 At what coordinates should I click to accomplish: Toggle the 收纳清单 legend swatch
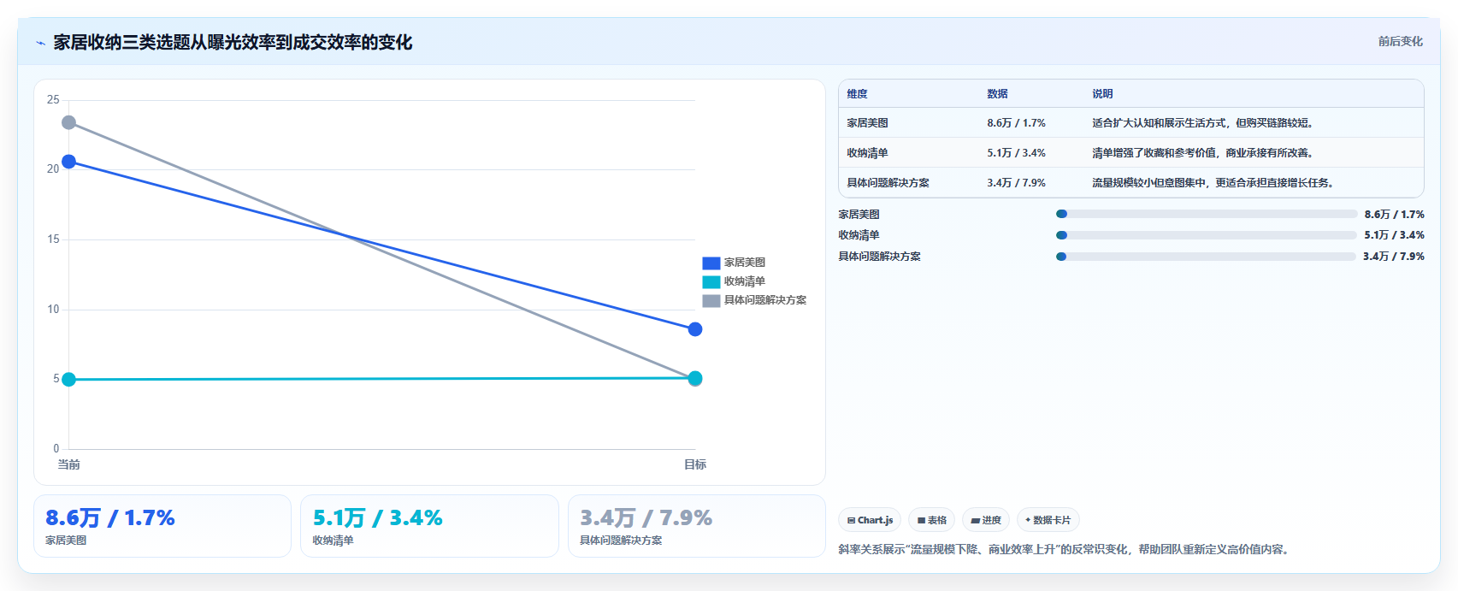tap(711, 281)
